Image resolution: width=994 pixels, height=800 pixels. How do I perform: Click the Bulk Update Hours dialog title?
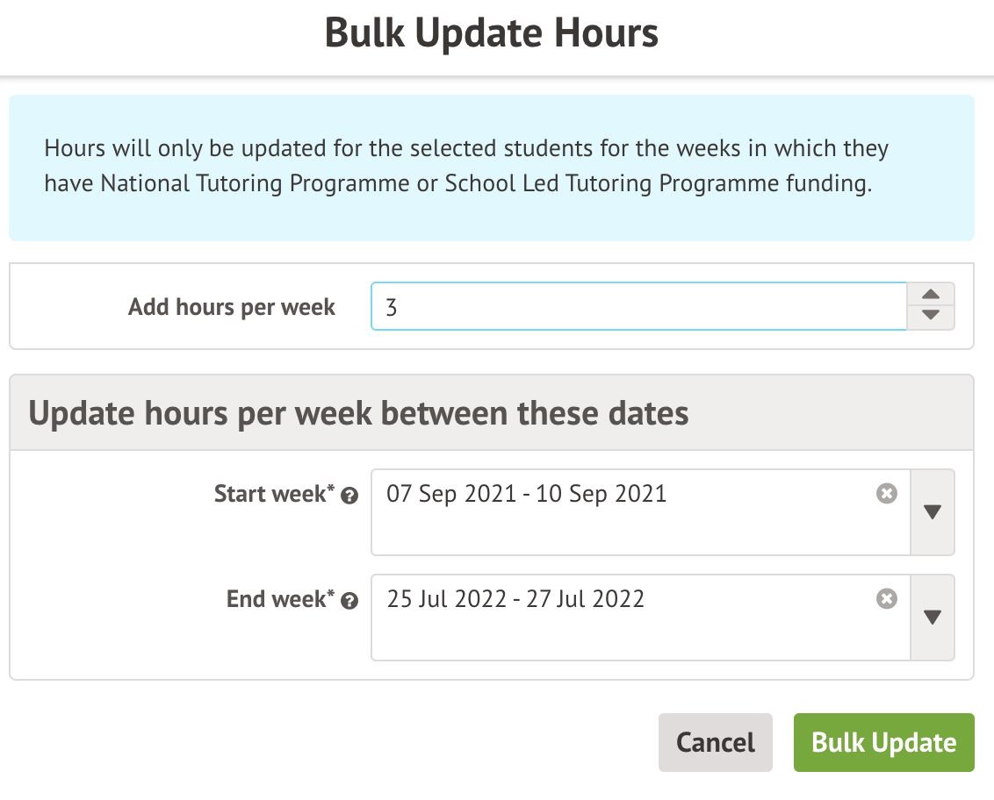[492, 33]
